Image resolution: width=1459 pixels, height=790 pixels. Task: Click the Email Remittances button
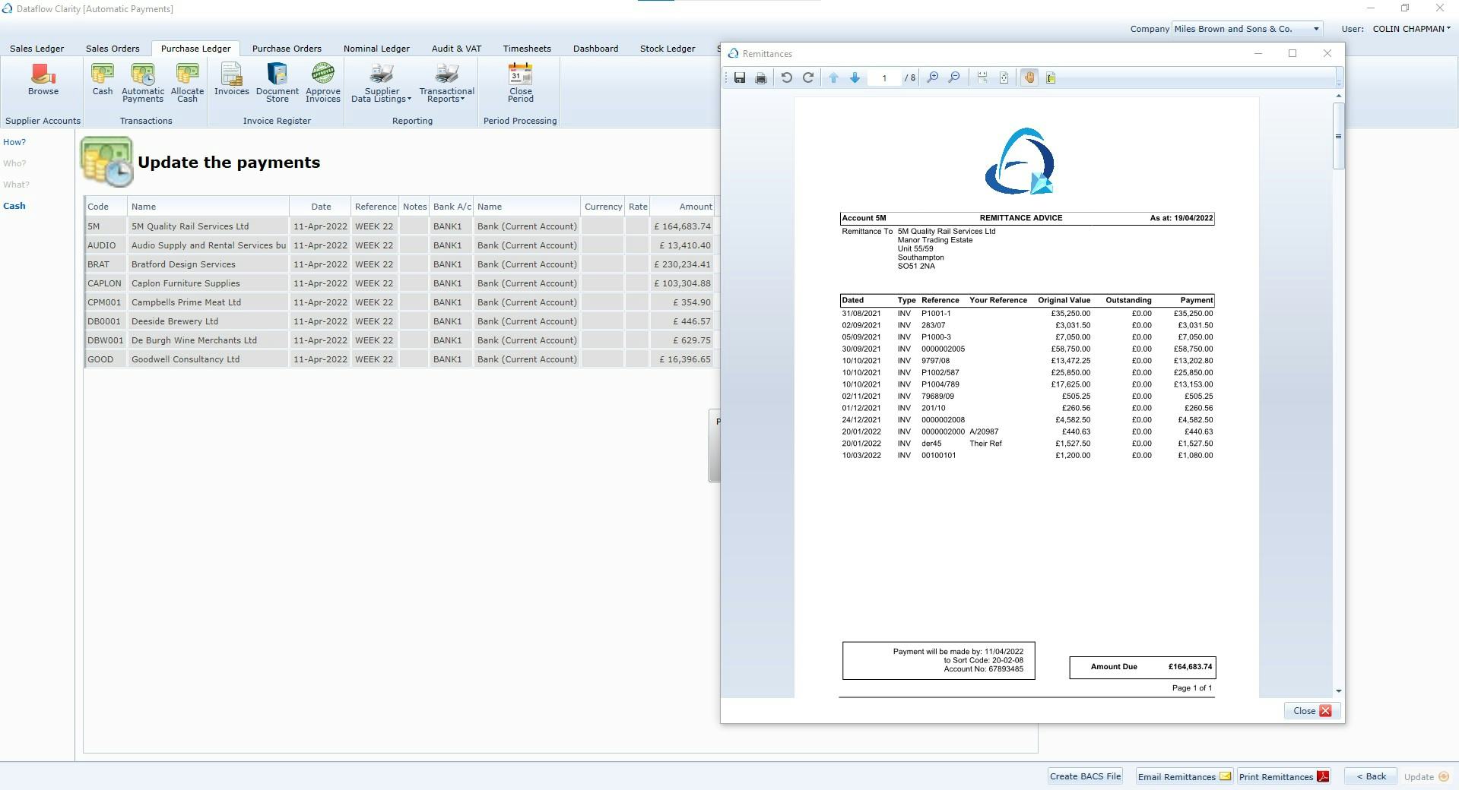click(1185, 776)
